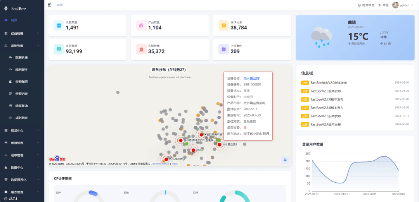
Task: Click the 数据桥接 icon in sidebar
Action: pos(10,57)
